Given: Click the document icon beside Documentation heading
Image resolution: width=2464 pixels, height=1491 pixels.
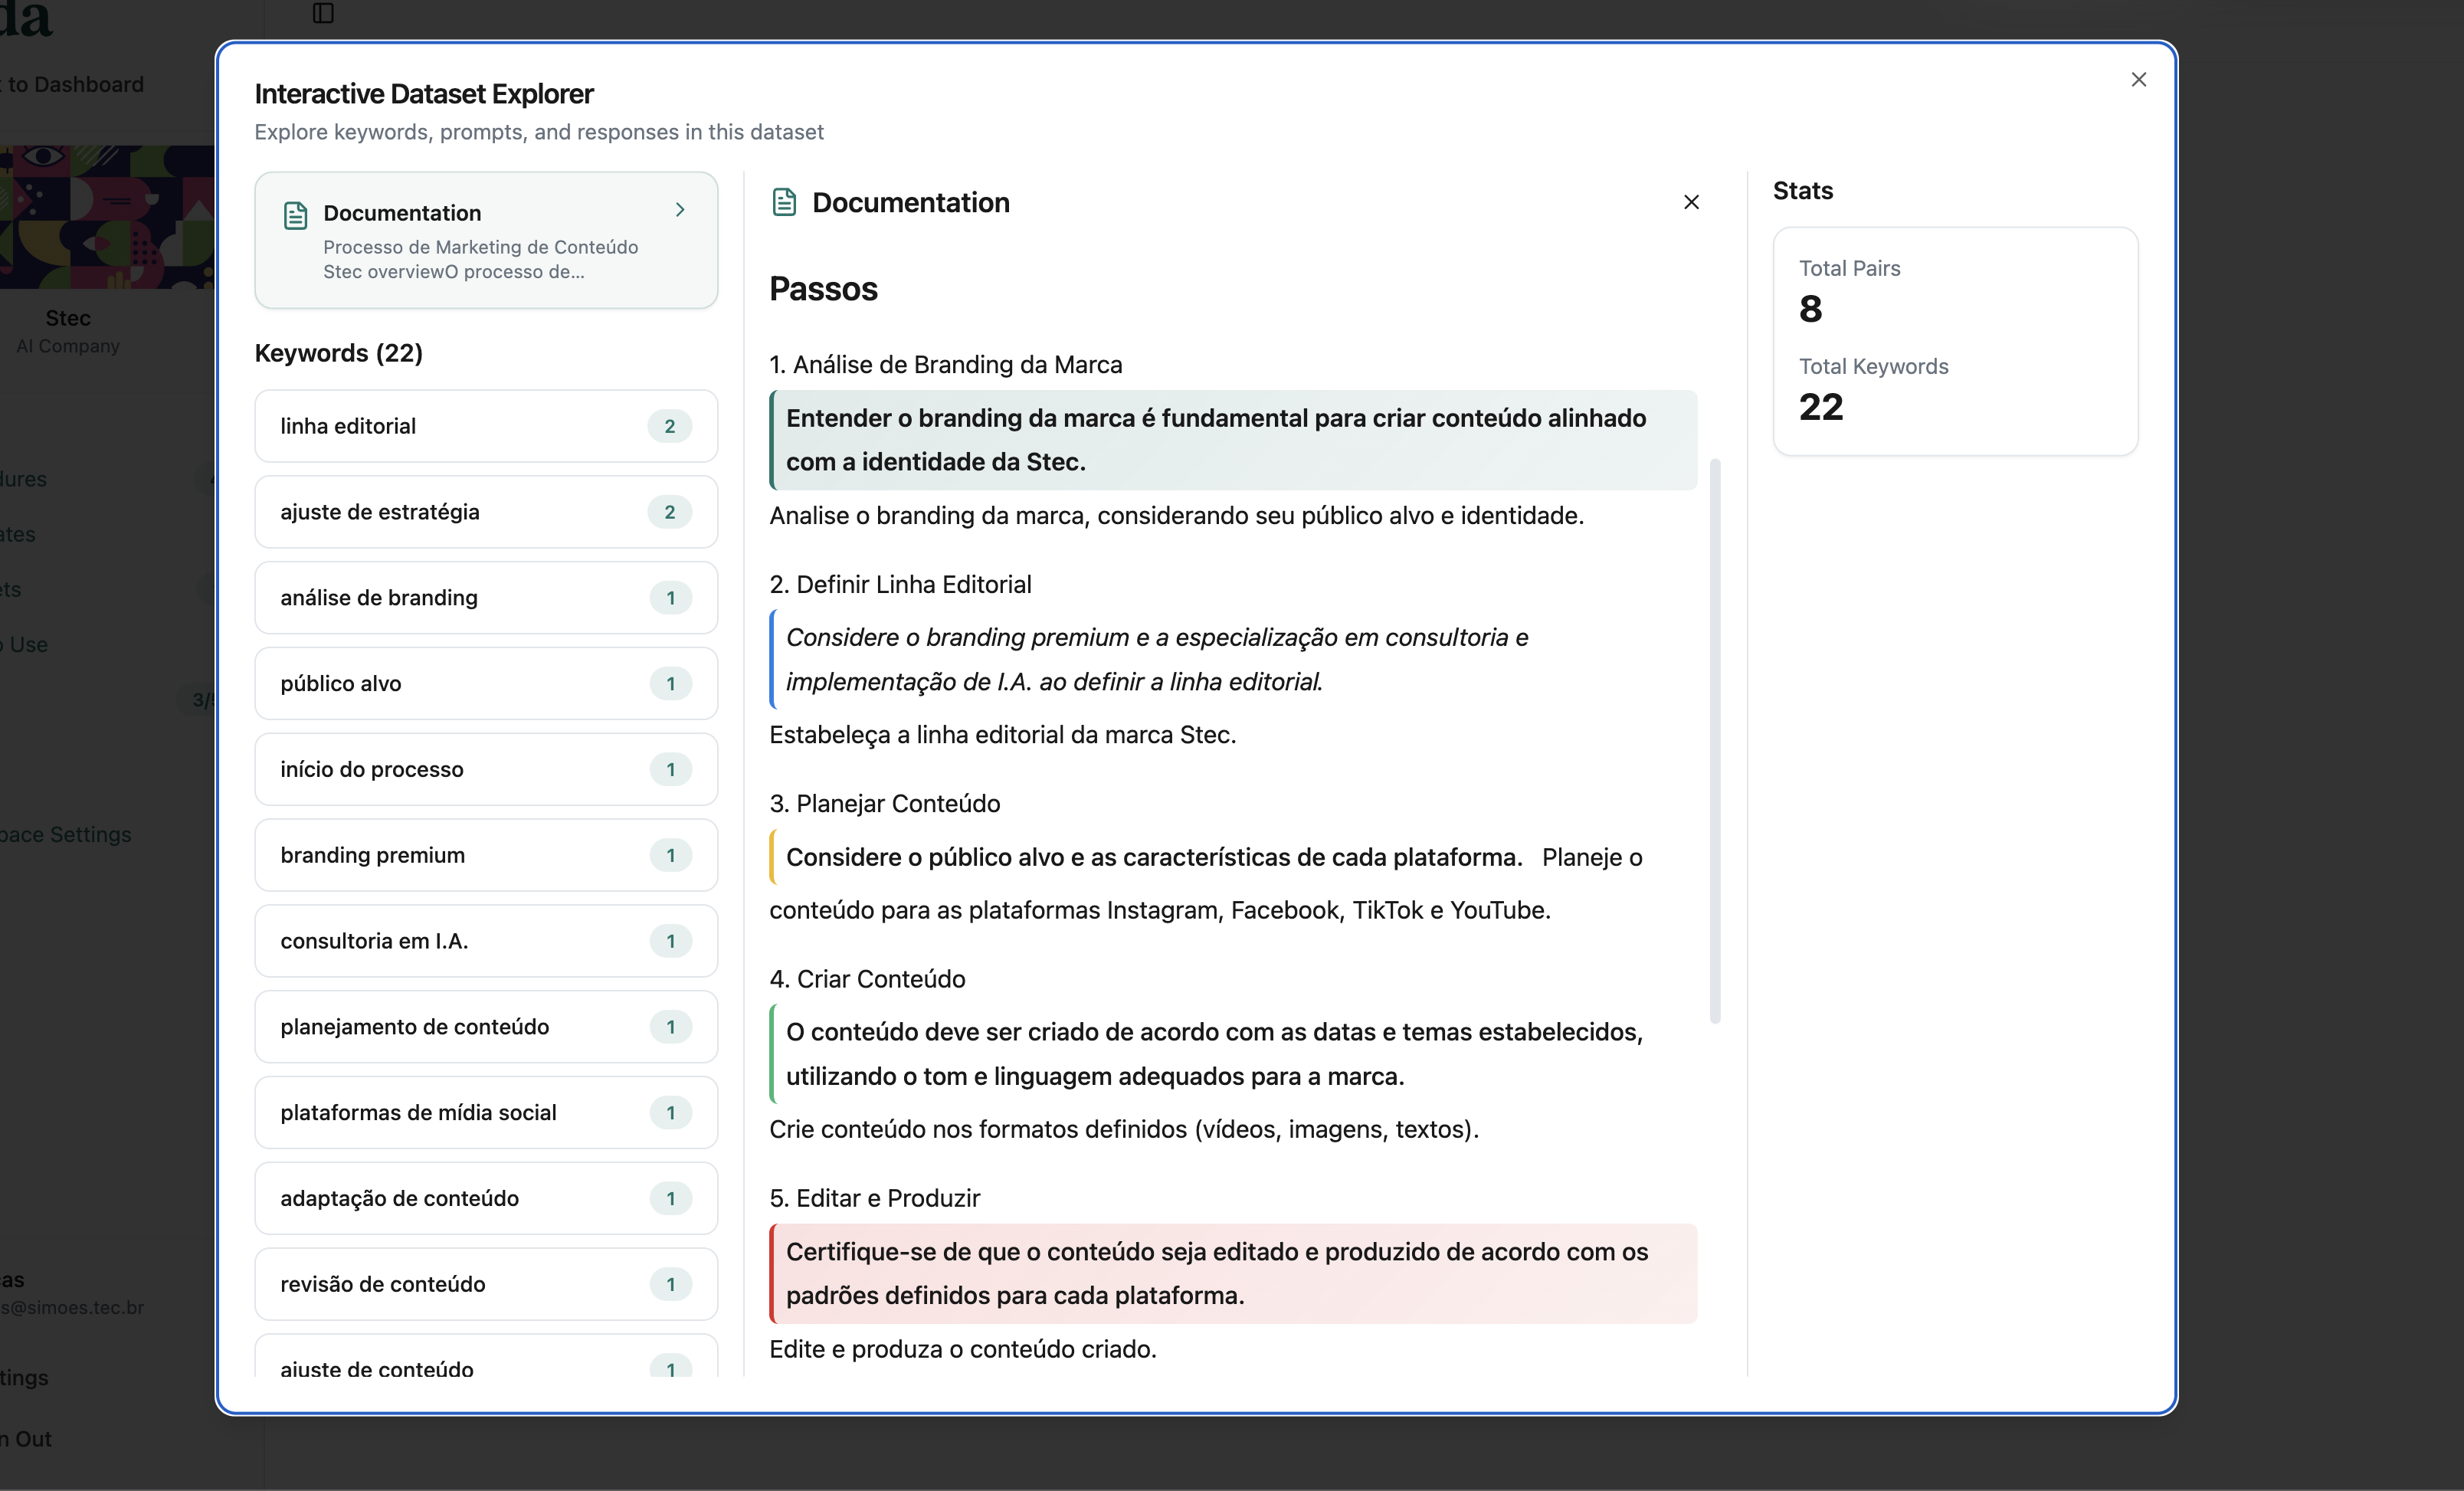Looking at the screenshot, I should [784, 202].
